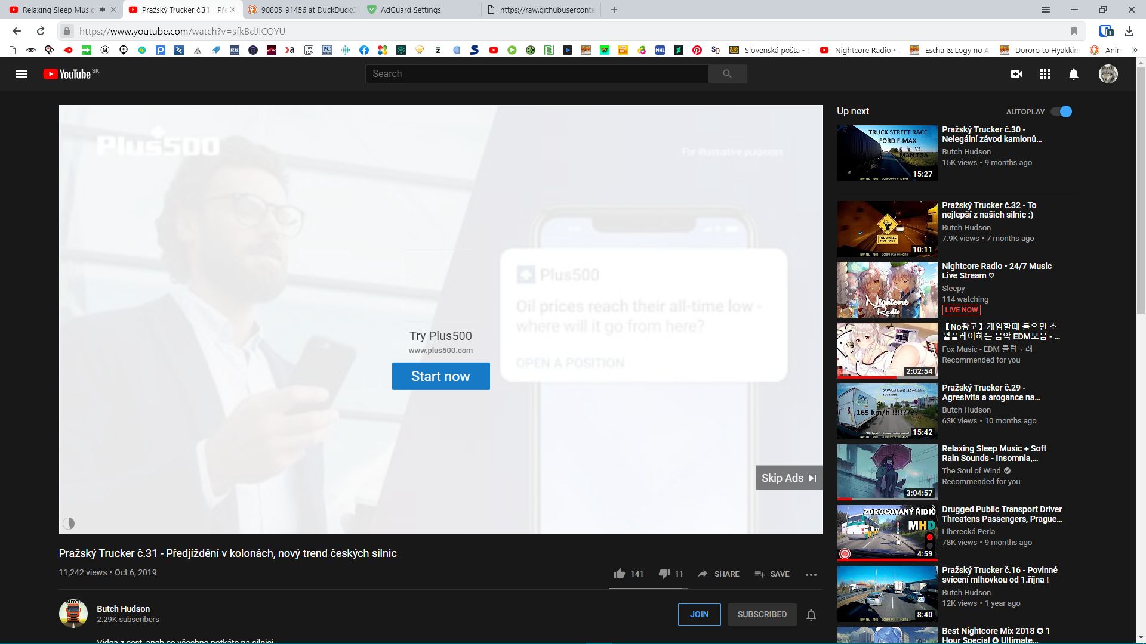Screen dimensions: 1146x644
Task: Focus the YouTube search field
Action: (537, 74)
